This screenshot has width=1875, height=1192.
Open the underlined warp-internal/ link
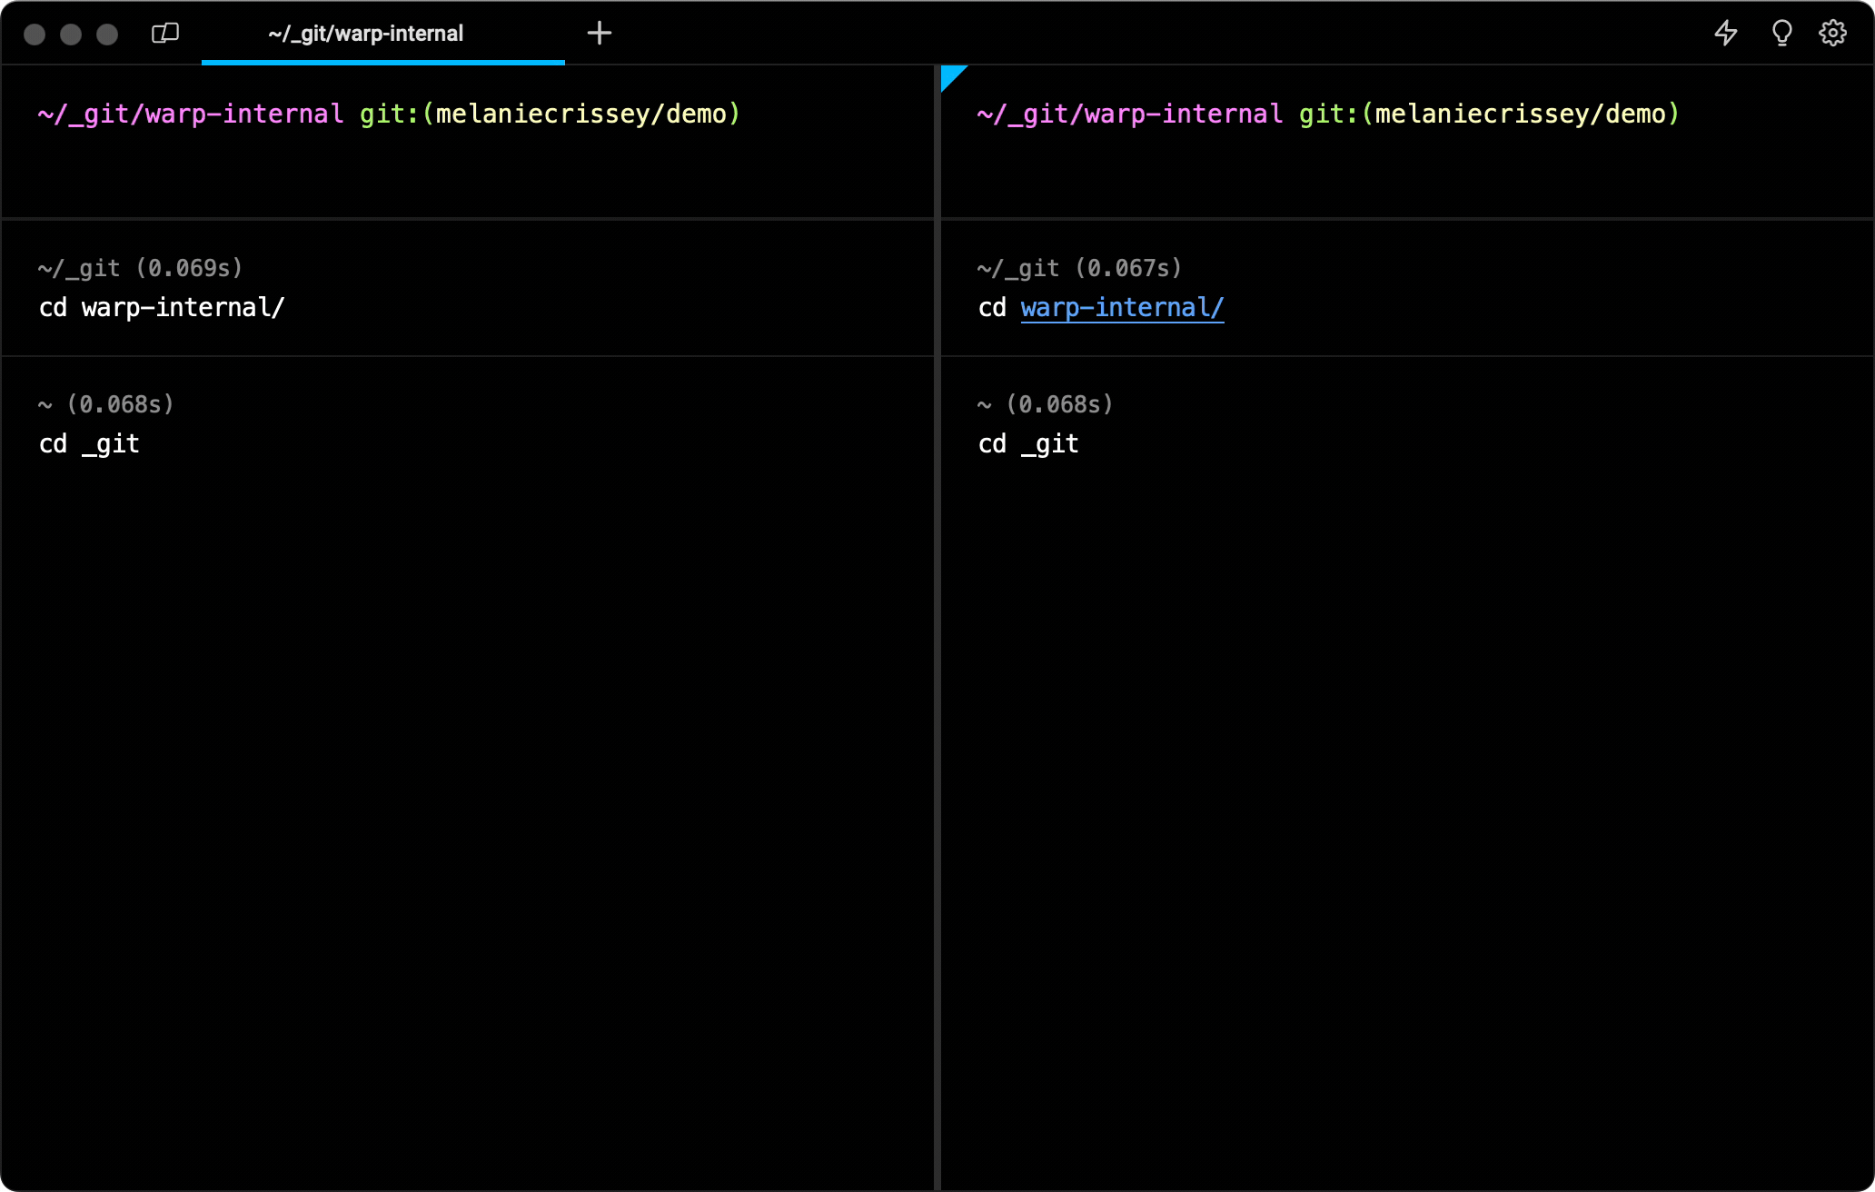1122,308
